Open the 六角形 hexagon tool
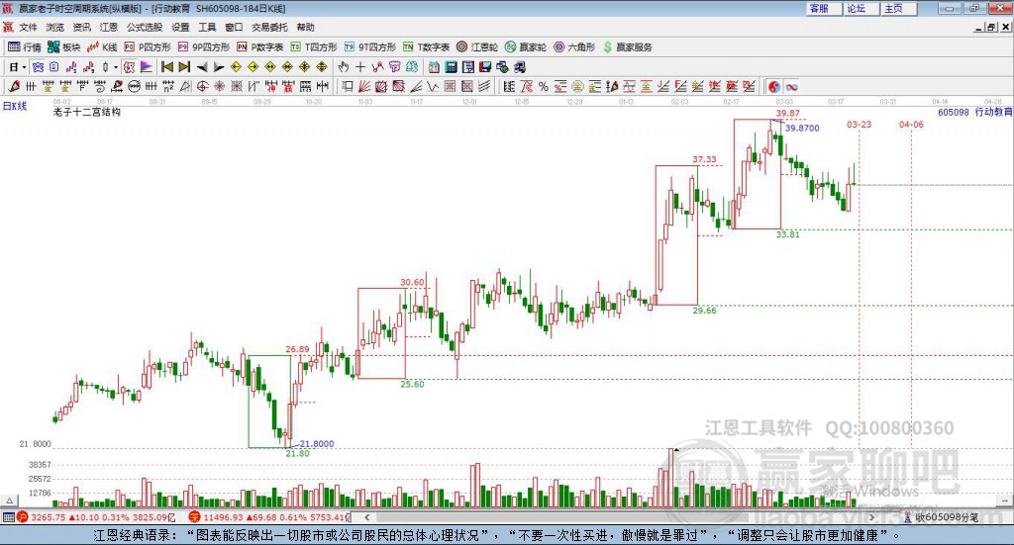Screen dimensions: 1014x545 click(574, 47)
